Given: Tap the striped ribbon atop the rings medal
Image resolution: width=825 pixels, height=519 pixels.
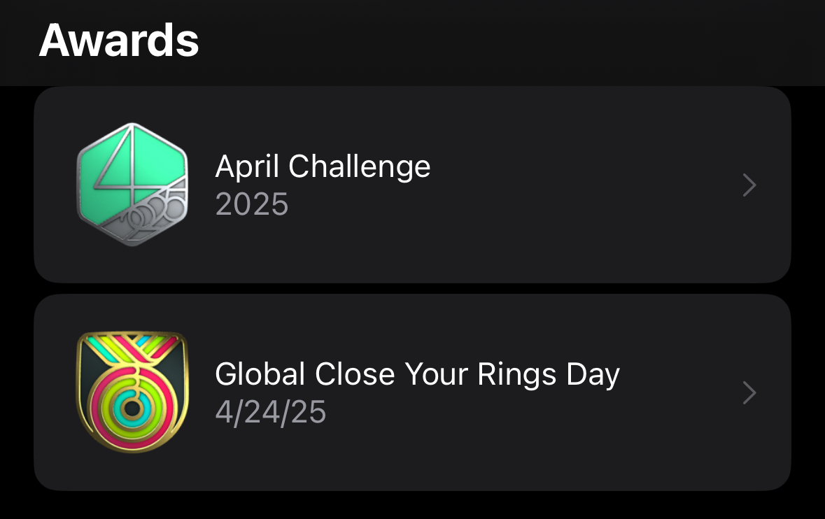Looking at the screenshot, I should [x=132, y=346].
